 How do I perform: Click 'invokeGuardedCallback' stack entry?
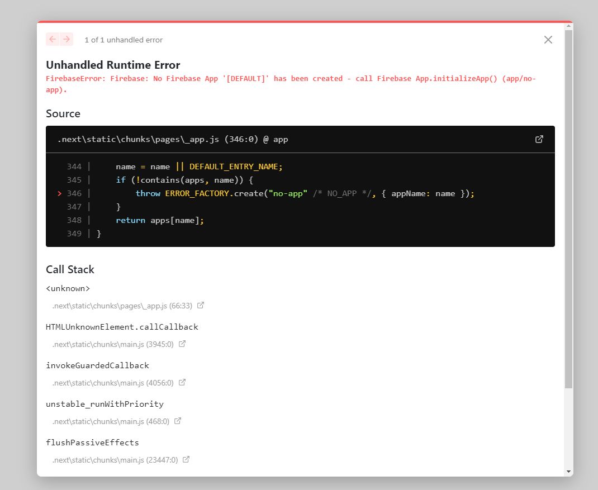97,365
